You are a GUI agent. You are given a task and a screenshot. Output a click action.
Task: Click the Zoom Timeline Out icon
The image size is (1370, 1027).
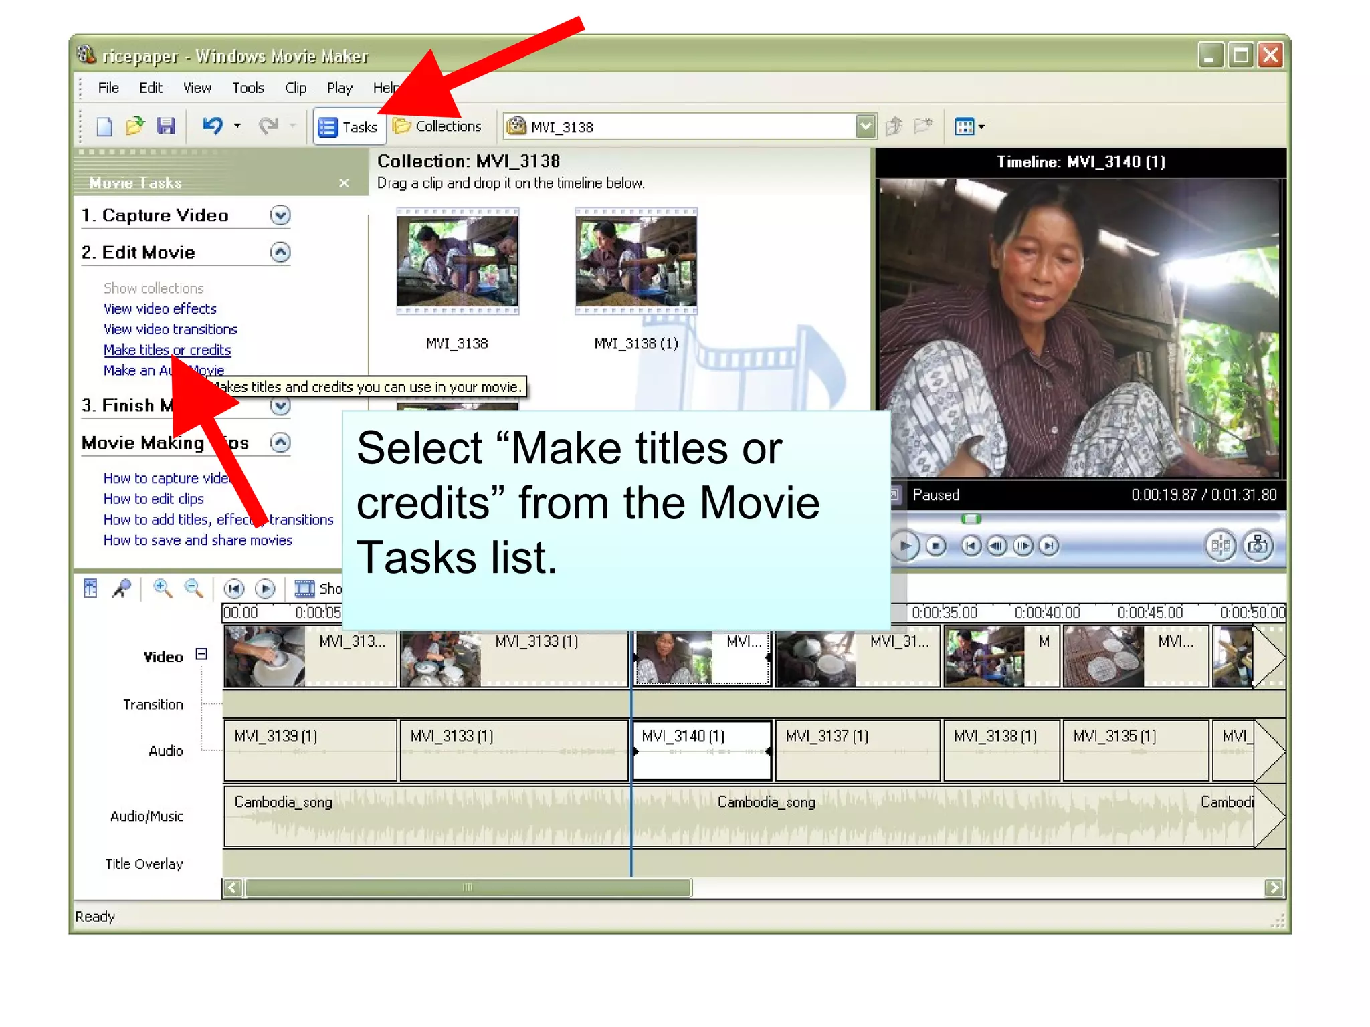[194, 588]
